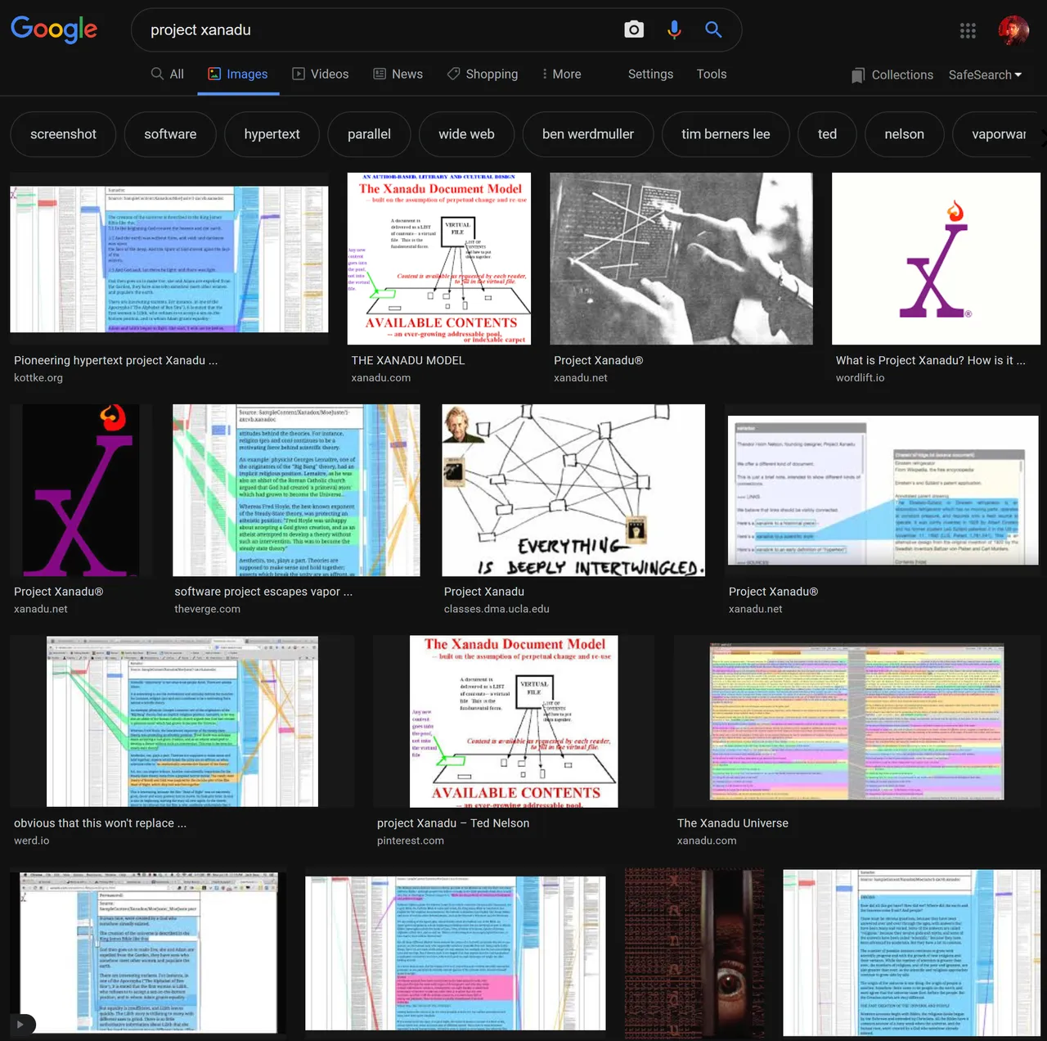The width and height of the screenshot is (1047, 1041).
Task: Start voice search with microphone icon
Action: point(674,29)
